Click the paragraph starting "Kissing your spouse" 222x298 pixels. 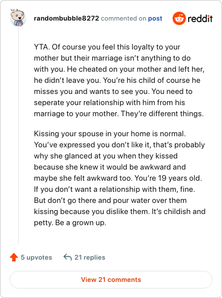119,178
